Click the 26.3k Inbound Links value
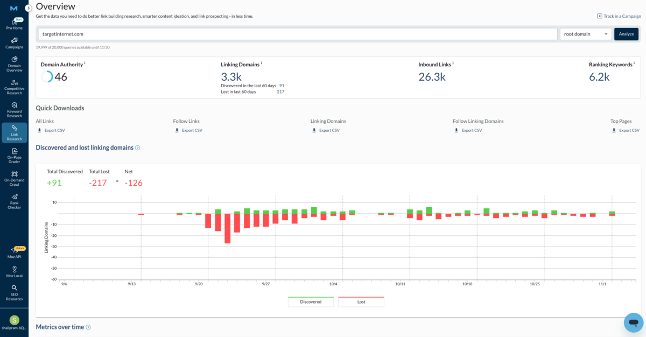 tap(432, 77)
